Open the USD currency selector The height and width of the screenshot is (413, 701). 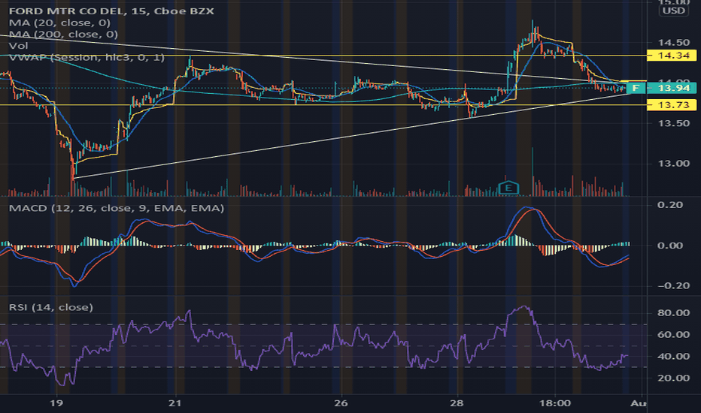[x=674, y=11]
